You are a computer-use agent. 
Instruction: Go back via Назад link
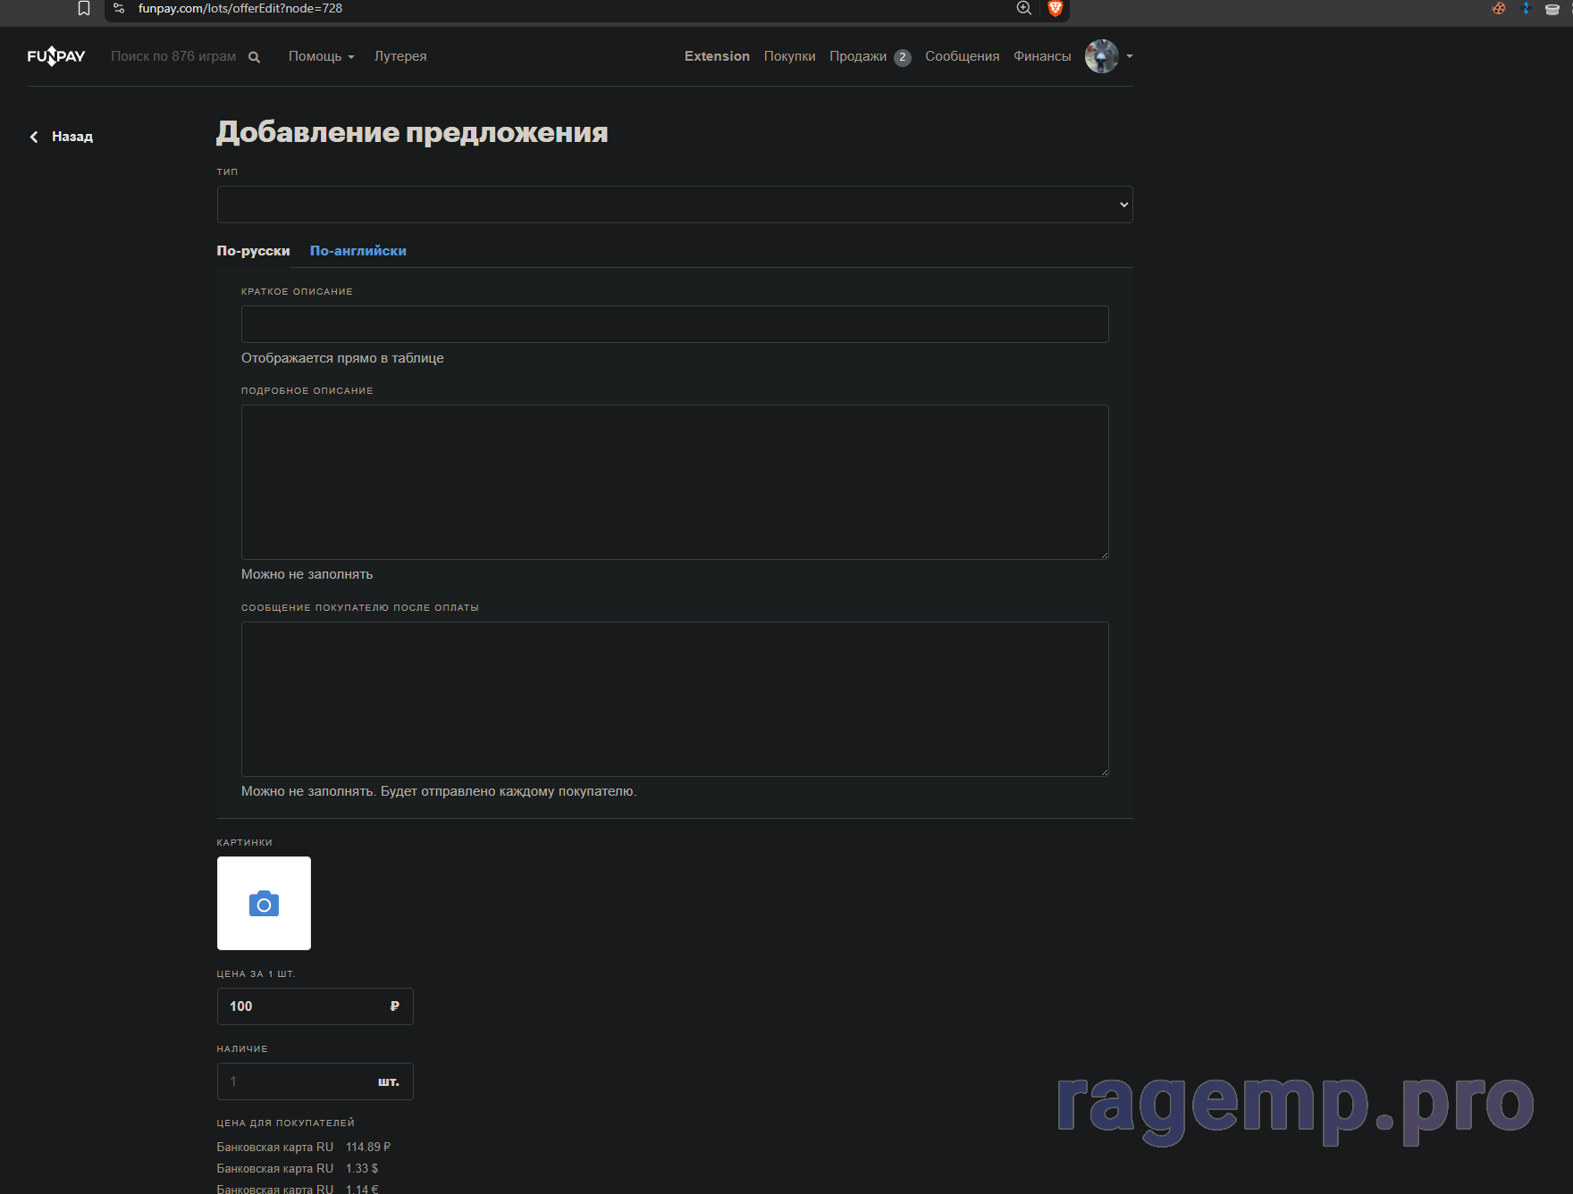click(x=72, y=137)
